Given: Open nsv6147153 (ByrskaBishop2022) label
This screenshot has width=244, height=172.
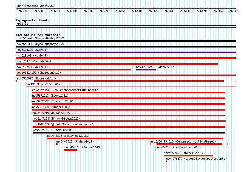Looking at the screenshot, I should point(56,118).
